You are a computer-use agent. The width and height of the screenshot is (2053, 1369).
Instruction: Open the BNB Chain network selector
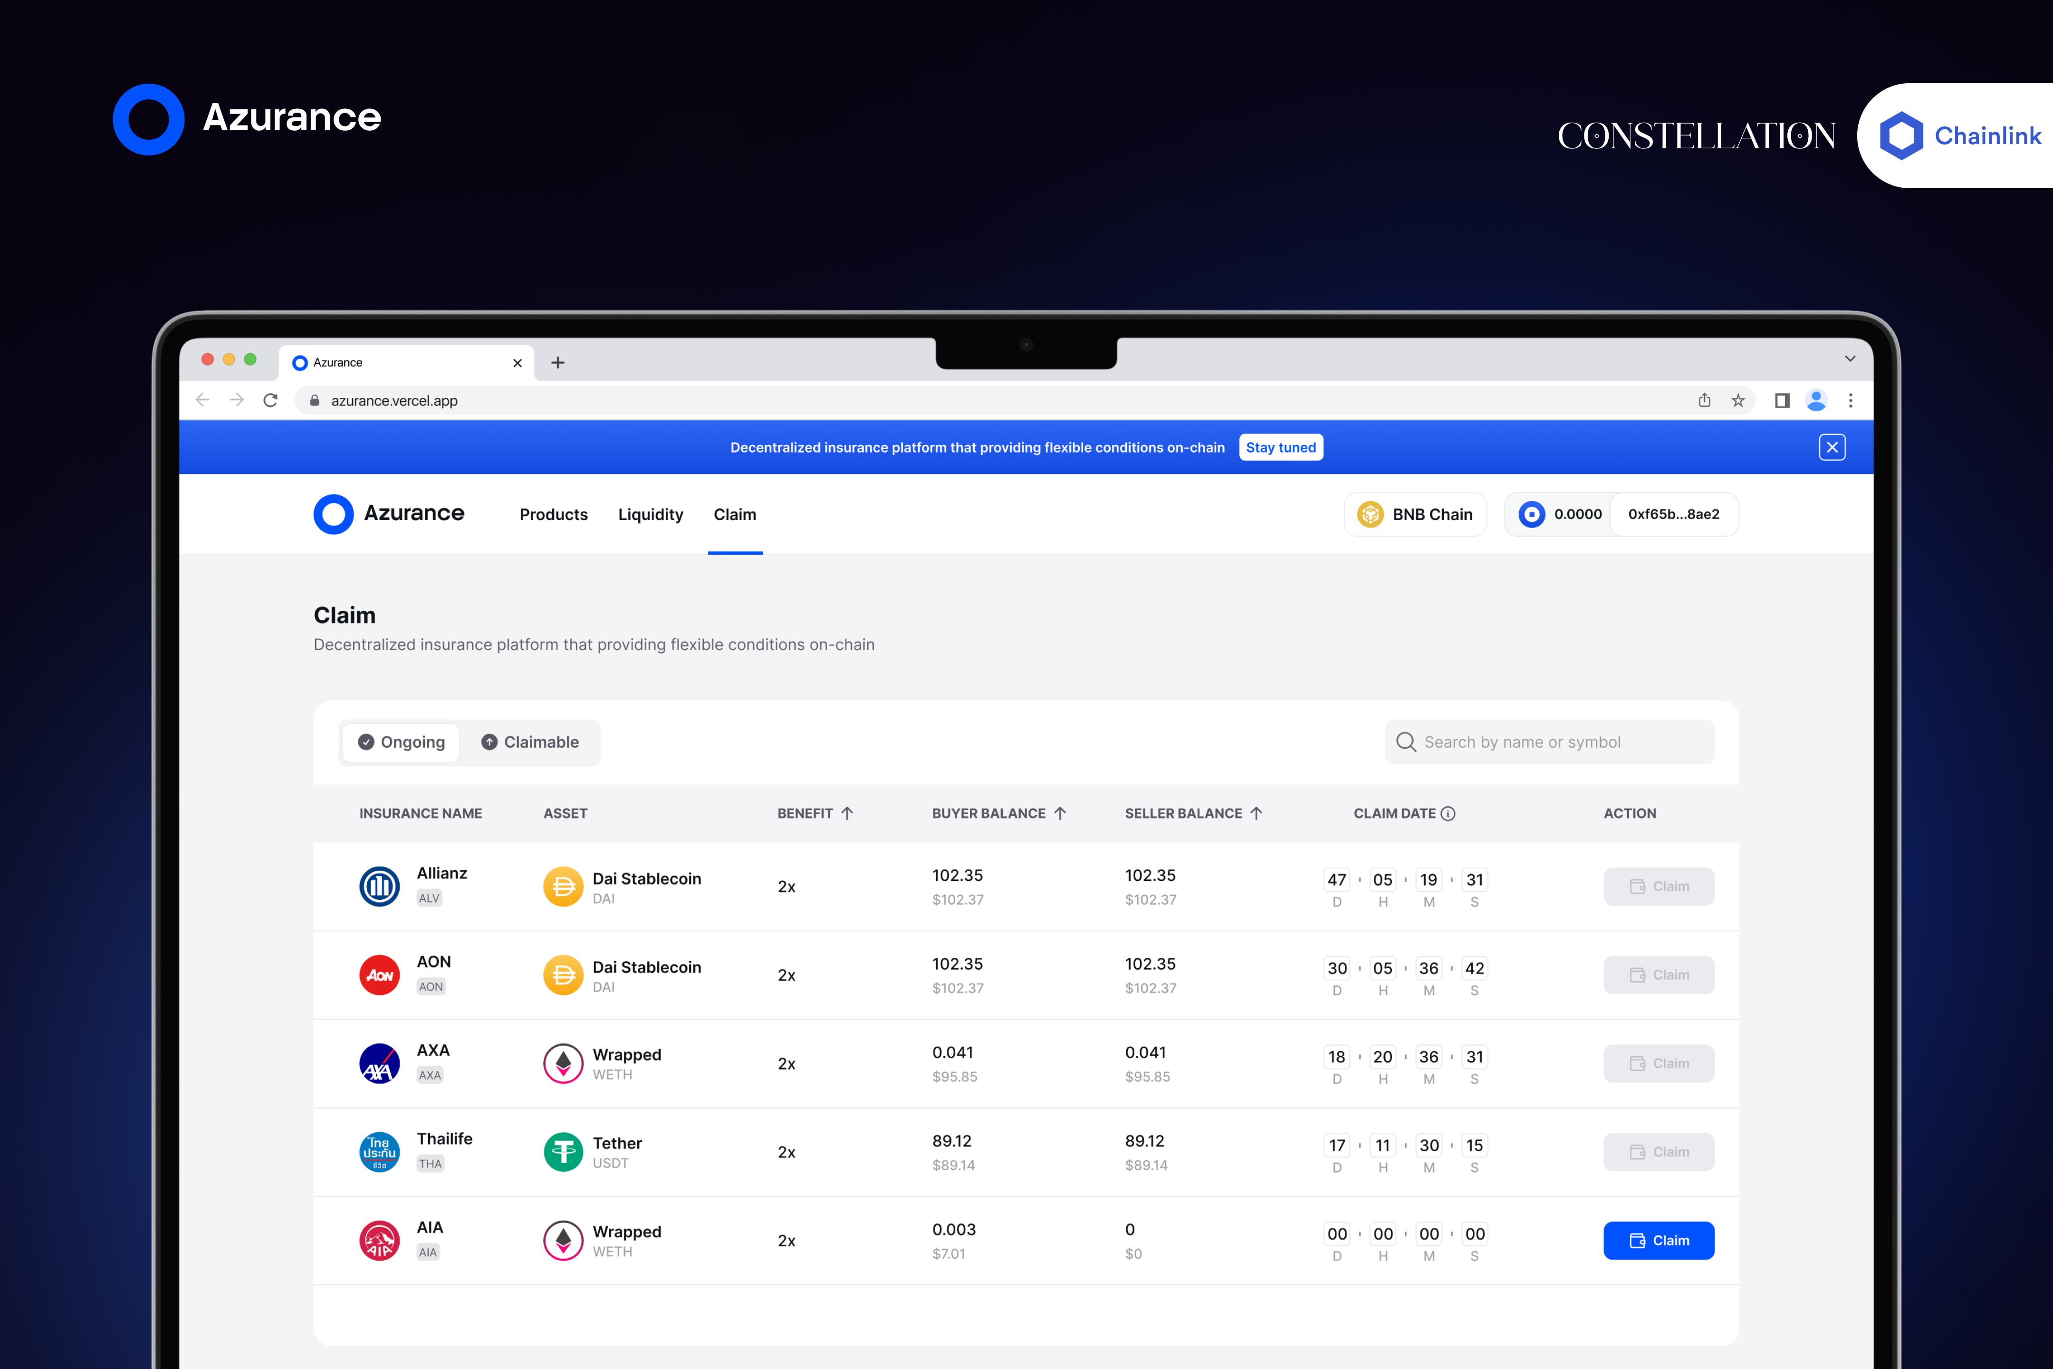[x=1415, y=514]
